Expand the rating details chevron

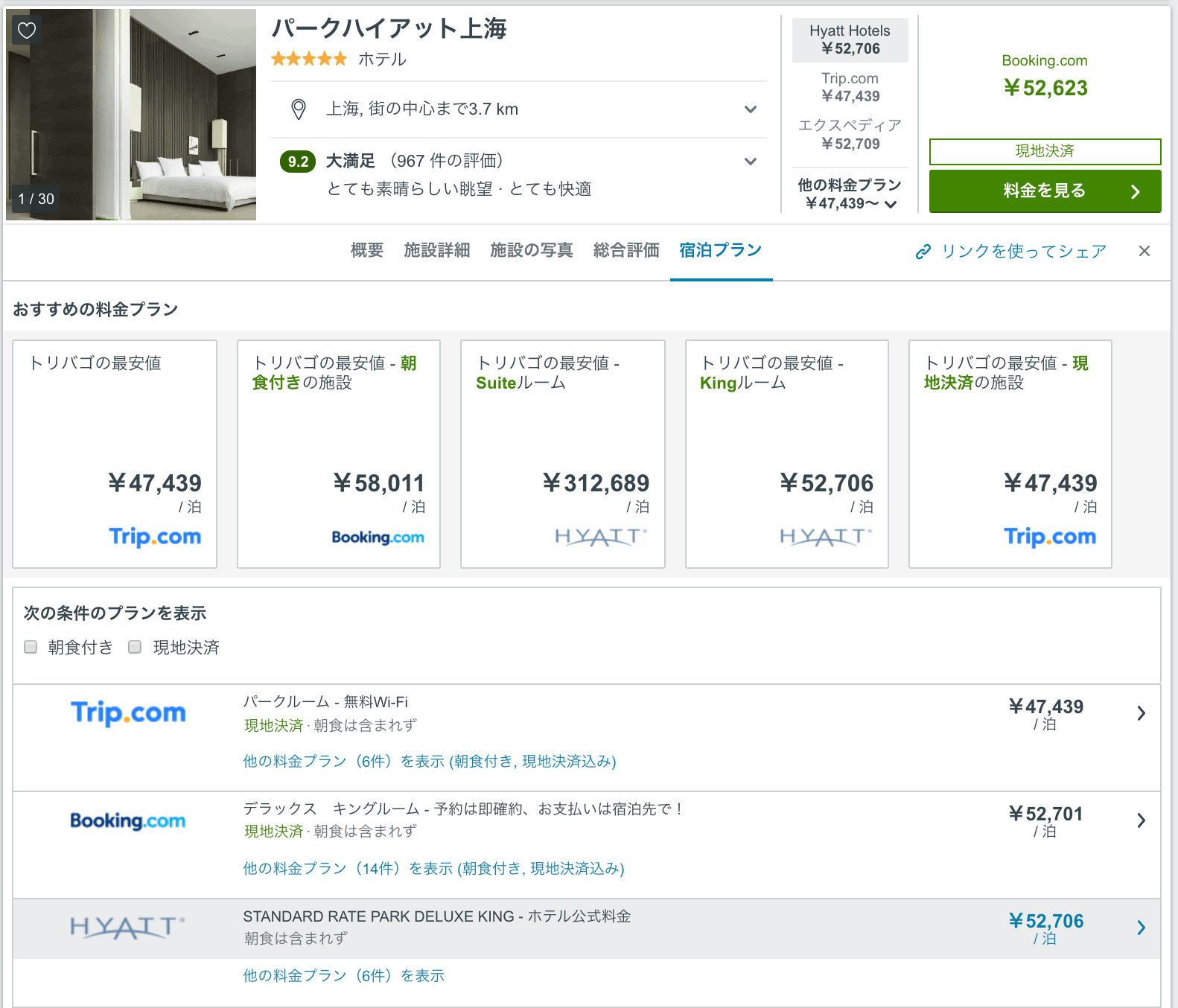pyautogui.click(x=751, y=162)
